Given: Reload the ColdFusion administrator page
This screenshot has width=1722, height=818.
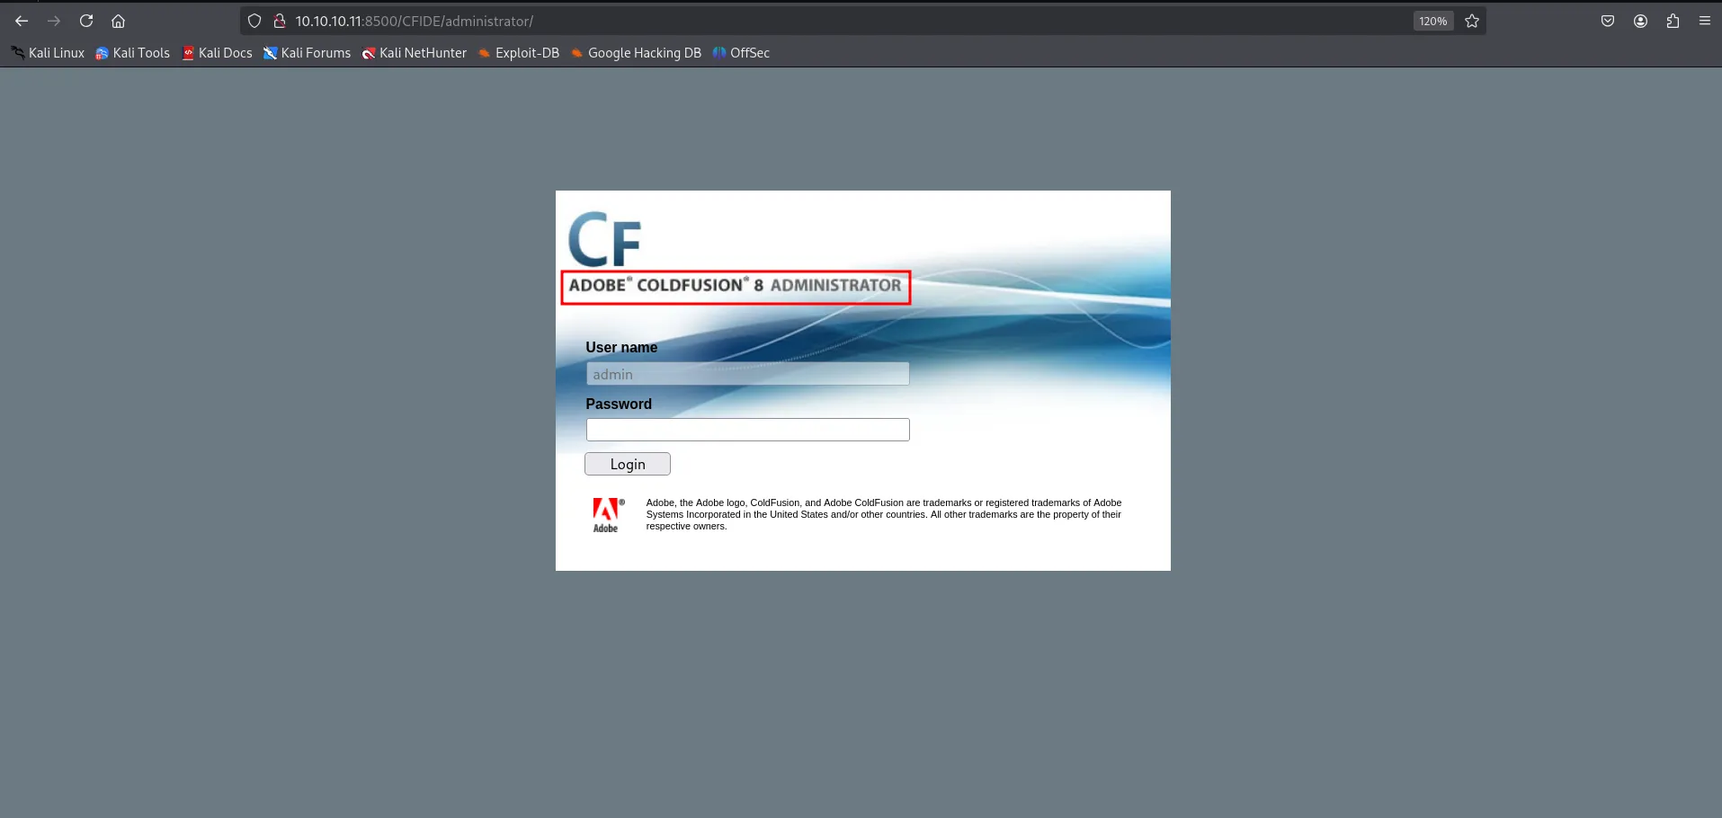Looking at the screenshot, I should click(x=86, y=21).
